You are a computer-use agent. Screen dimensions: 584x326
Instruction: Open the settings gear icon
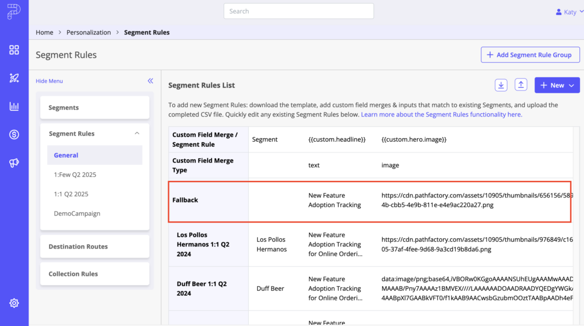pos(14,303)
